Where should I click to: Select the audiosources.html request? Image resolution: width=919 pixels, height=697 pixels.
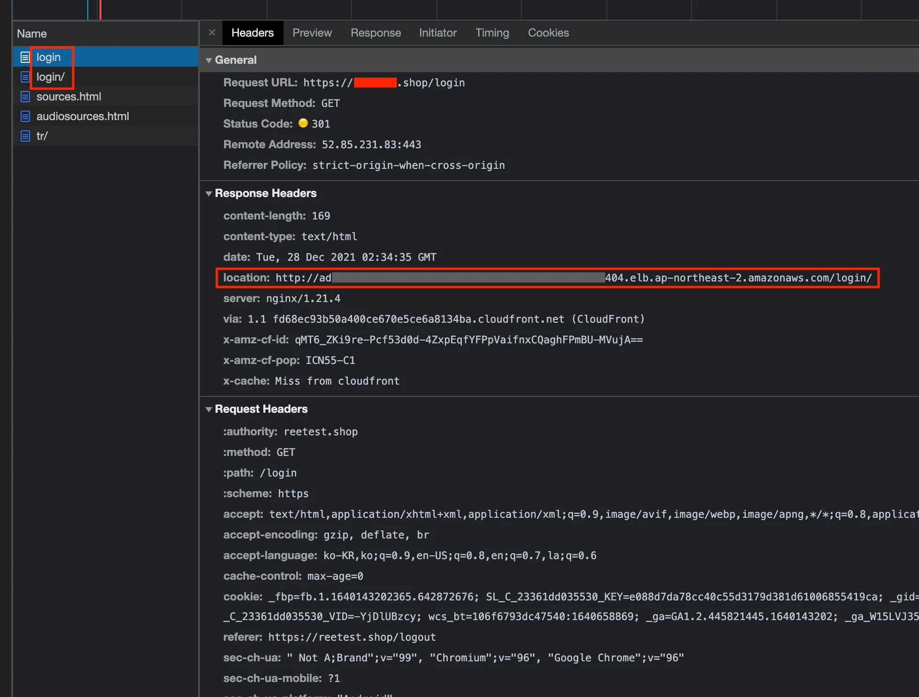83,116
